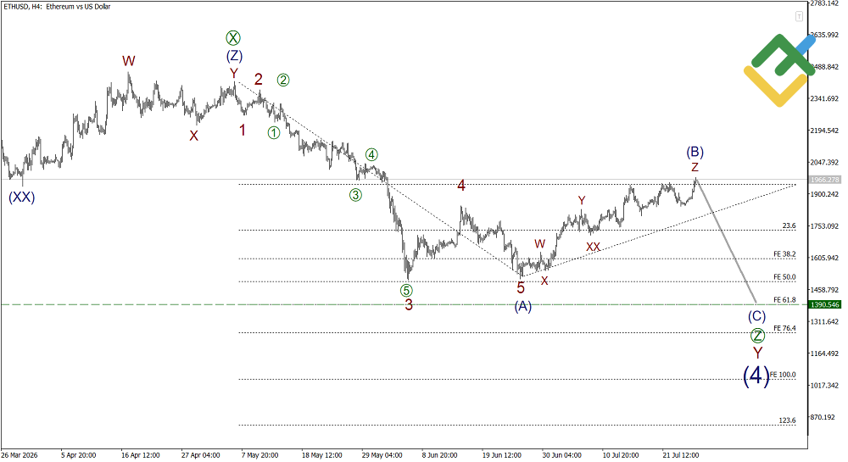Viewport: 848px width, 462px height.
Task: Select the circled green 3 wave marker
Action: pyautogui.click(x=355, y=195)
